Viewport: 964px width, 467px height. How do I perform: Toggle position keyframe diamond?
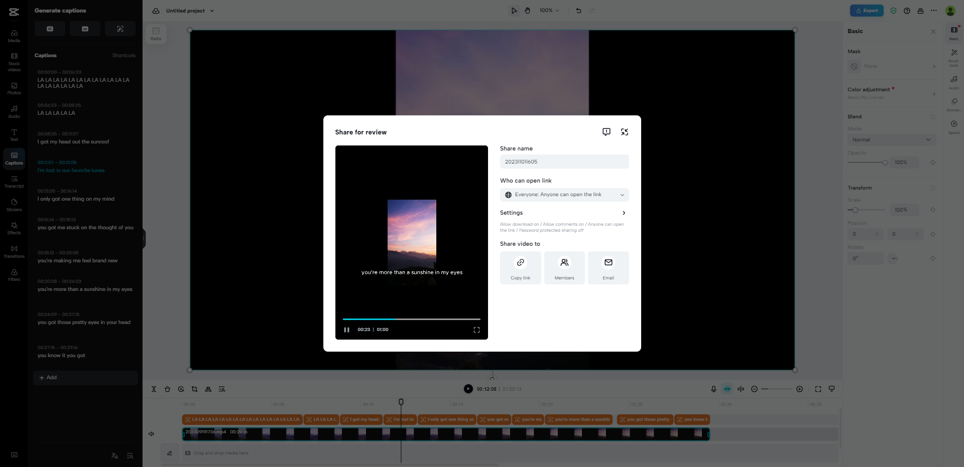click(x=933, y=234)
